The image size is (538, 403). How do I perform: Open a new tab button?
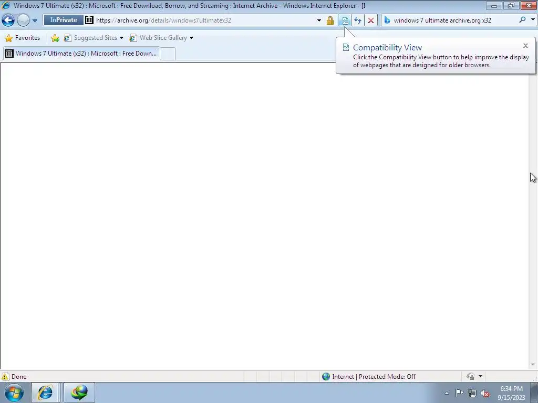(168, 54)
